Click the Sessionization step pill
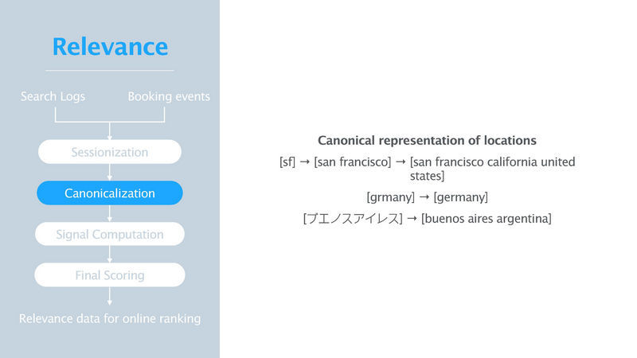Viewport: 637px width, 358px height. click(110, 152)
